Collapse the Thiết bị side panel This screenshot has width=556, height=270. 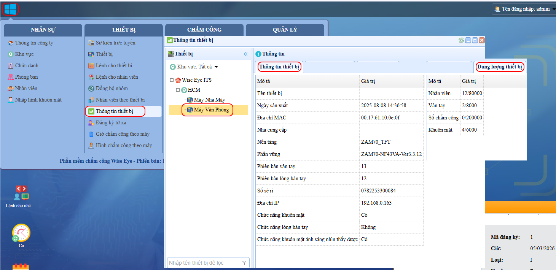tap(245, 54)
